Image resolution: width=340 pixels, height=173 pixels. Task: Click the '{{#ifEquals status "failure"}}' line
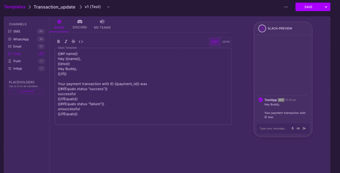tap(81, 104)
